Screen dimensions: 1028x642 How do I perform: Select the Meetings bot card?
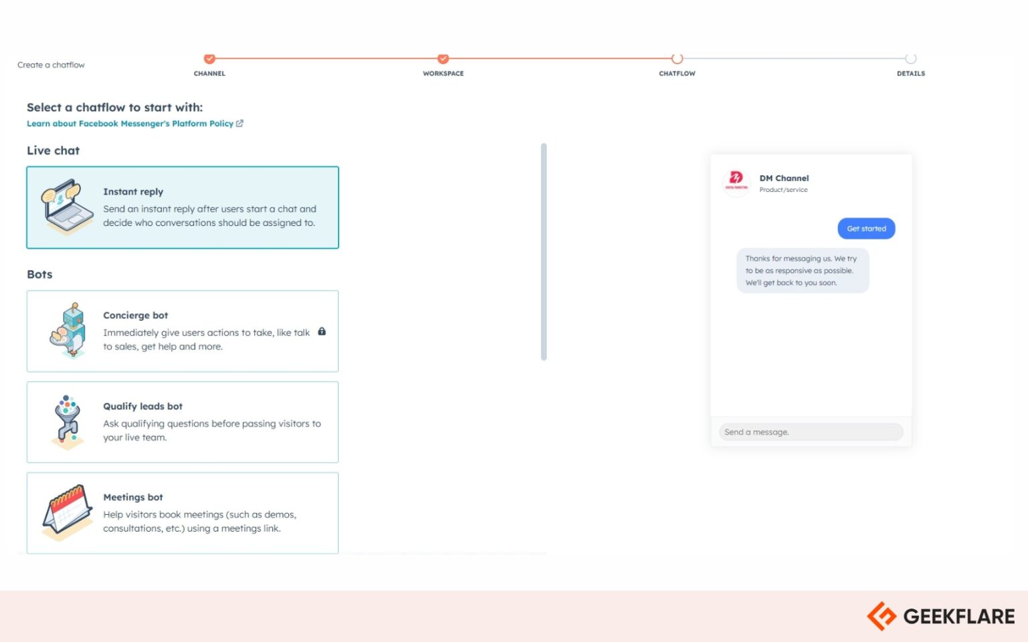pos(183,513)
